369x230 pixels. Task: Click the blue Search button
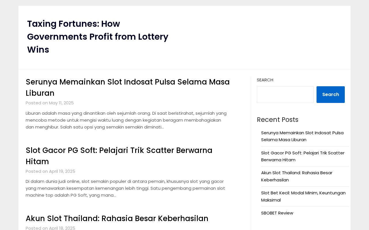[x=331, y=95]
